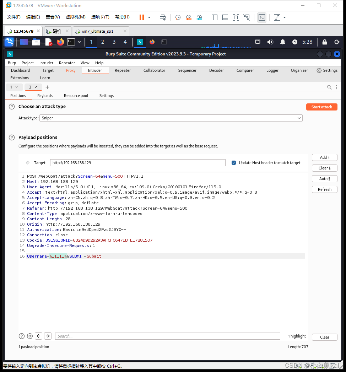Open the View menu
The height and width of the screenshot is (372, 346).
[x=85, y=63]
